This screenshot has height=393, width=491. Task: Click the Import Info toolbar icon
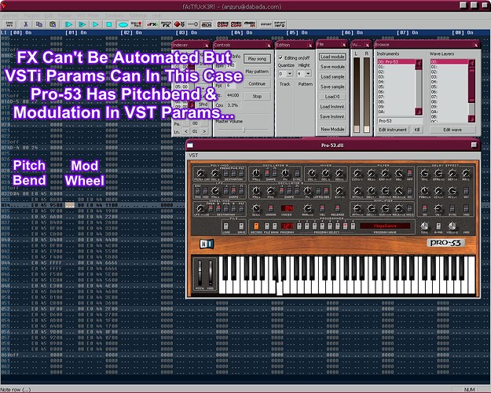coord(280,24)
